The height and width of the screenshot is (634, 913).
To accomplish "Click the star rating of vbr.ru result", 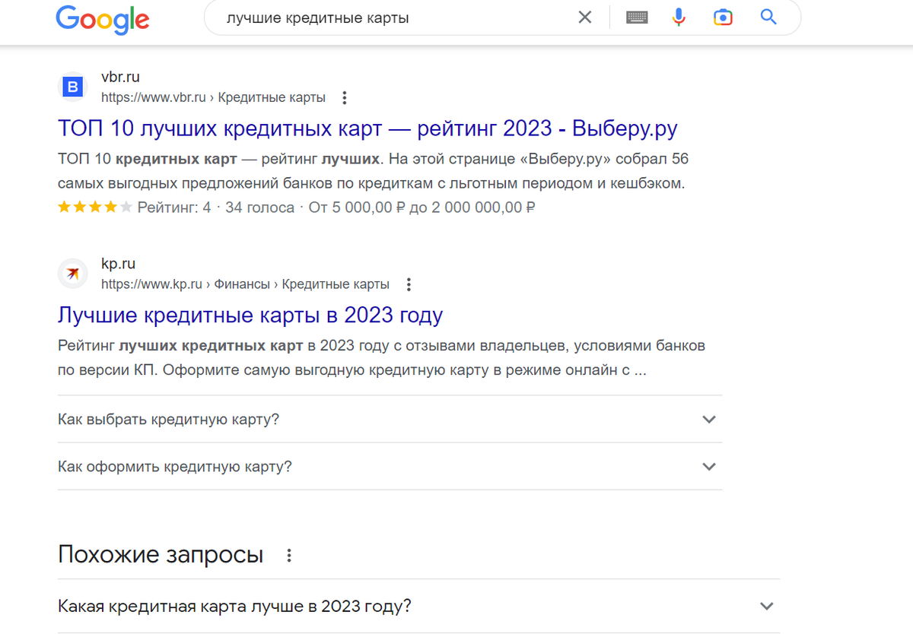I will (94, 208).
